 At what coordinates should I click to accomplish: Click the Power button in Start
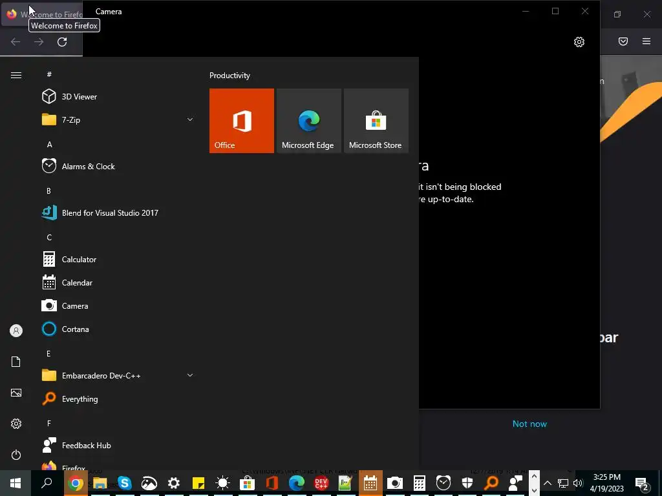16,455
